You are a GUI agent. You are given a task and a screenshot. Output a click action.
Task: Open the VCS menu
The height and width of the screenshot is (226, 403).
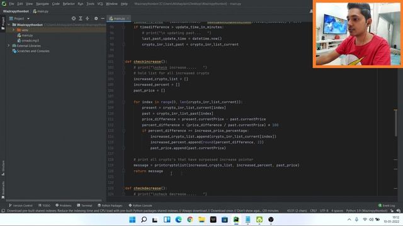coord(100,4)
